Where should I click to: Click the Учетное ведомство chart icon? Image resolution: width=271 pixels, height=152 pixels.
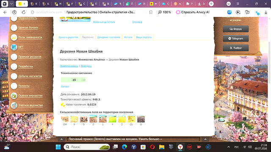click(14, 105)
